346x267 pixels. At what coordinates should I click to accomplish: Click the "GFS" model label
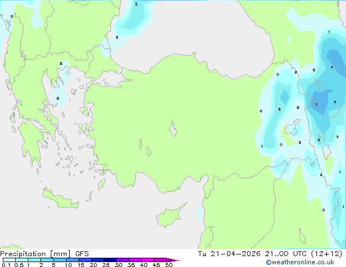coord(82,254)
